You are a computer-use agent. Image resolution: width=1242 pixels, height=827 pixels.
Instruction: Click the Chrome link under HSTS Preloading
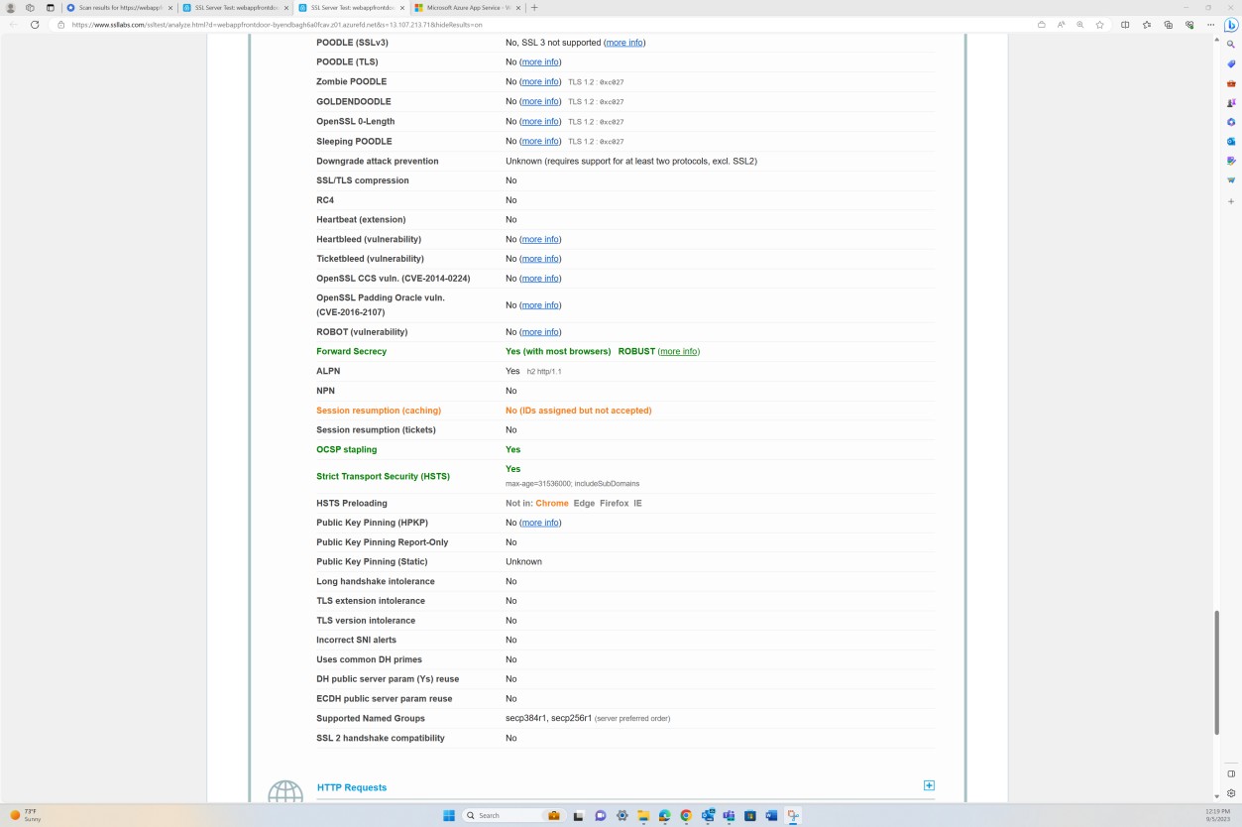(552, 503)
